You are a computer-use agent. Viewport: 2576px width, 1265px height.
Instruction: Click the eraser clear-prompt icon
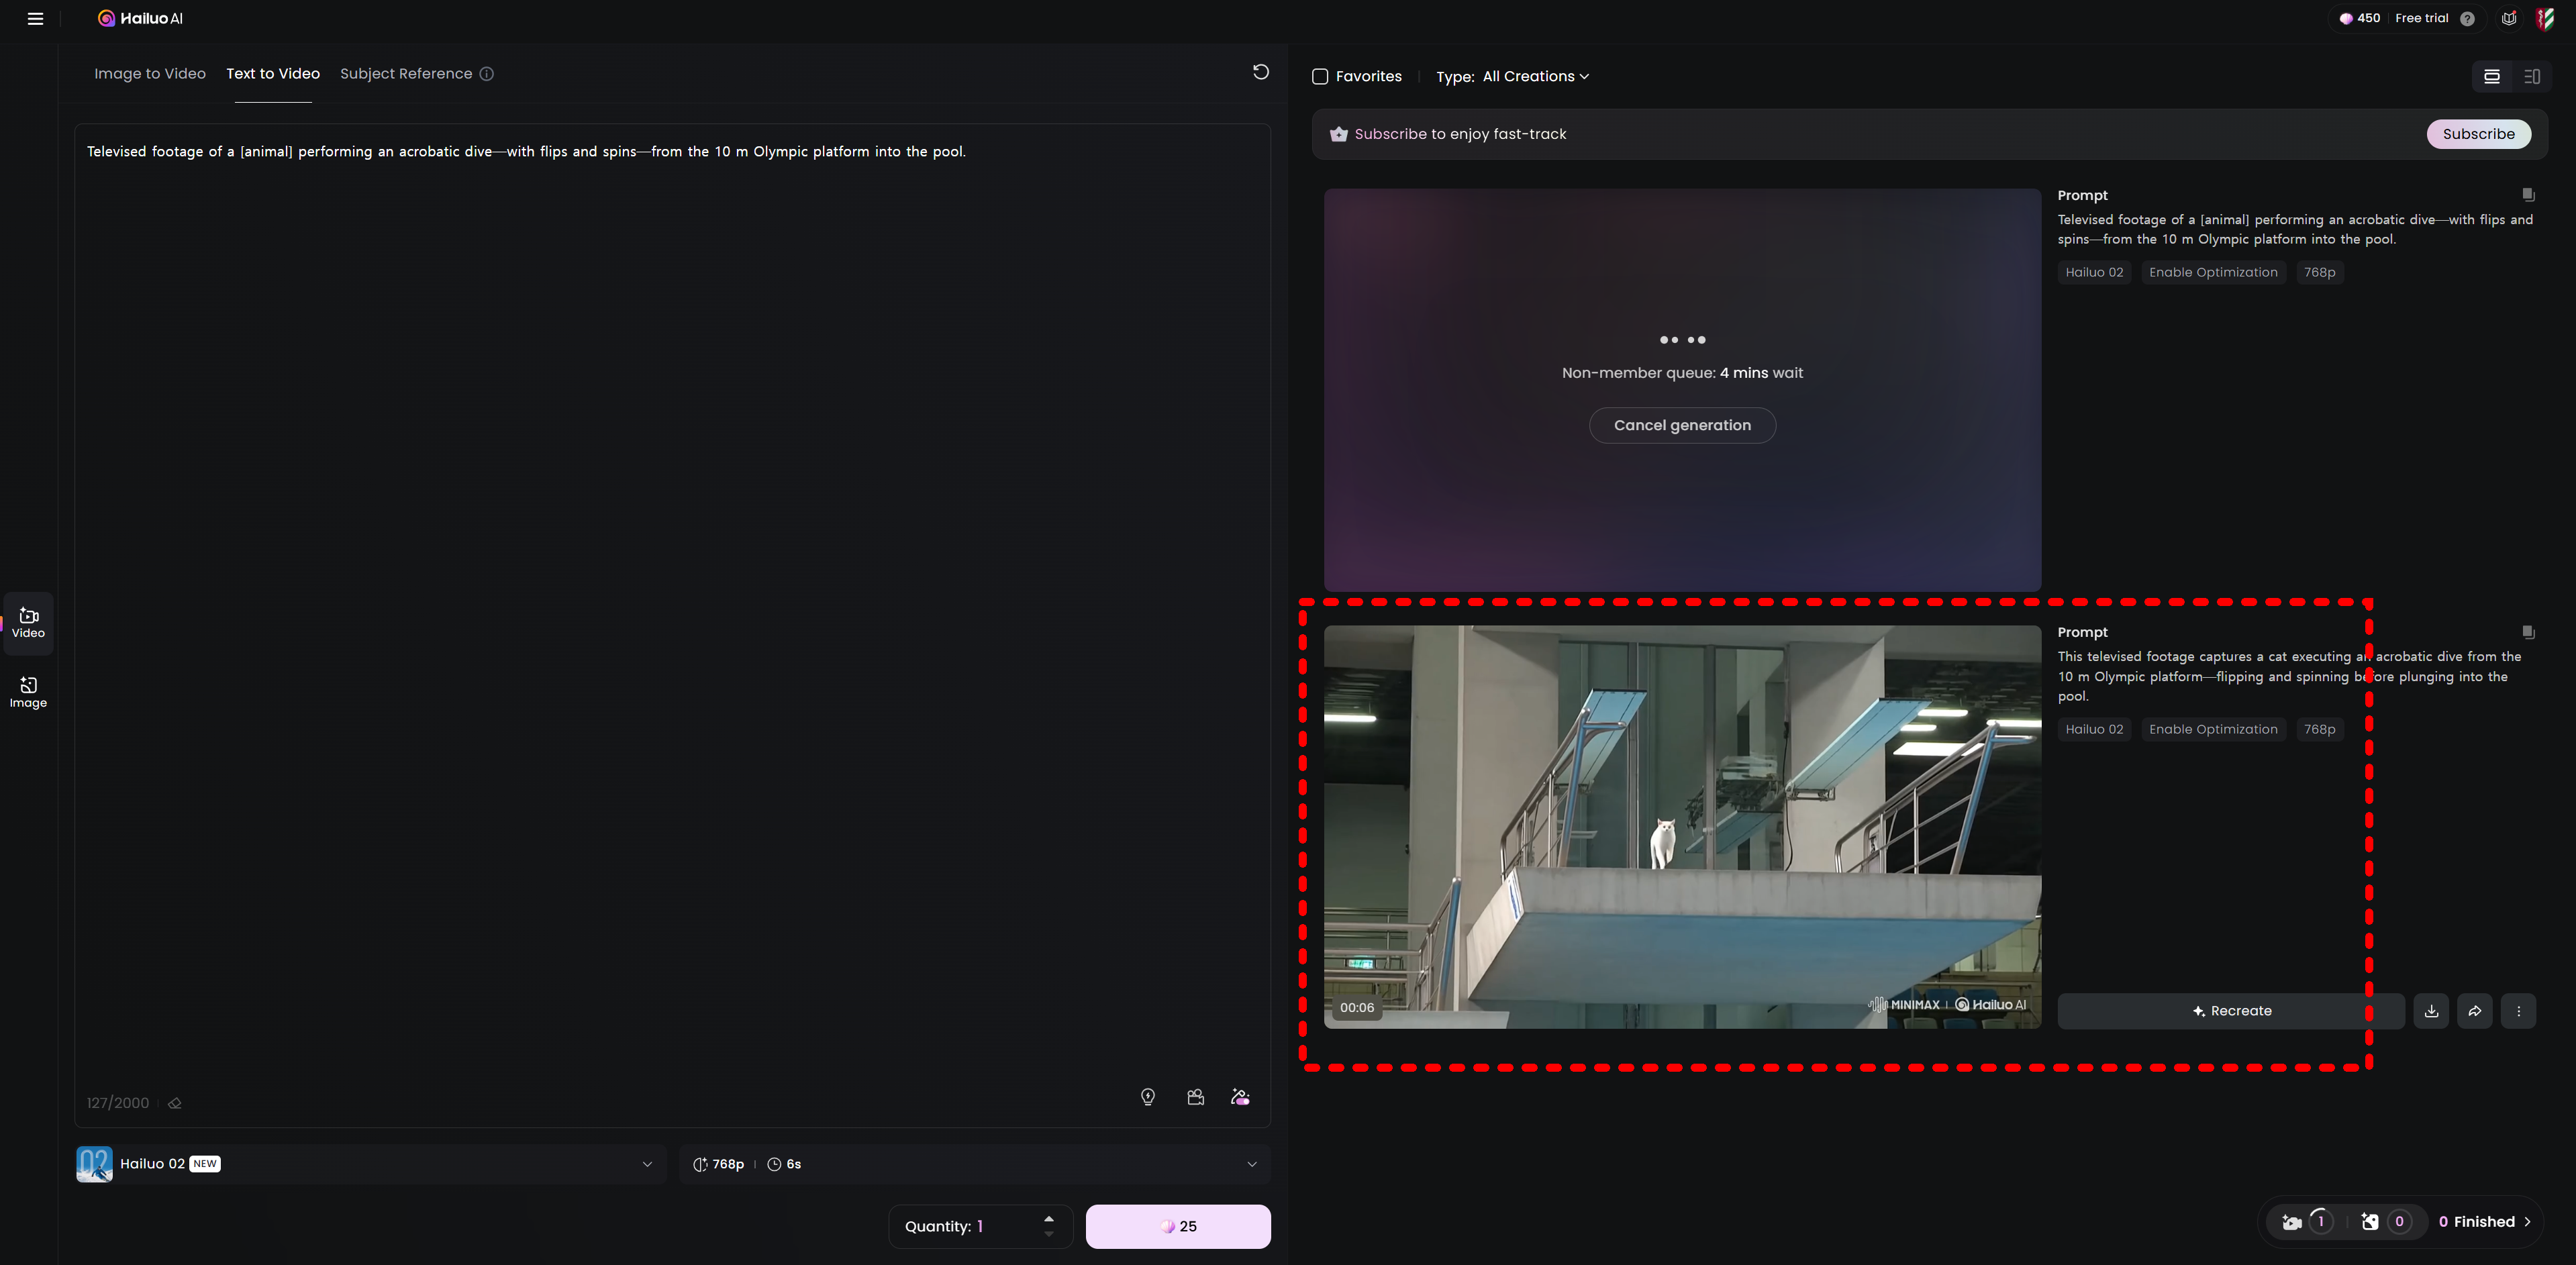coord(175,1103)
